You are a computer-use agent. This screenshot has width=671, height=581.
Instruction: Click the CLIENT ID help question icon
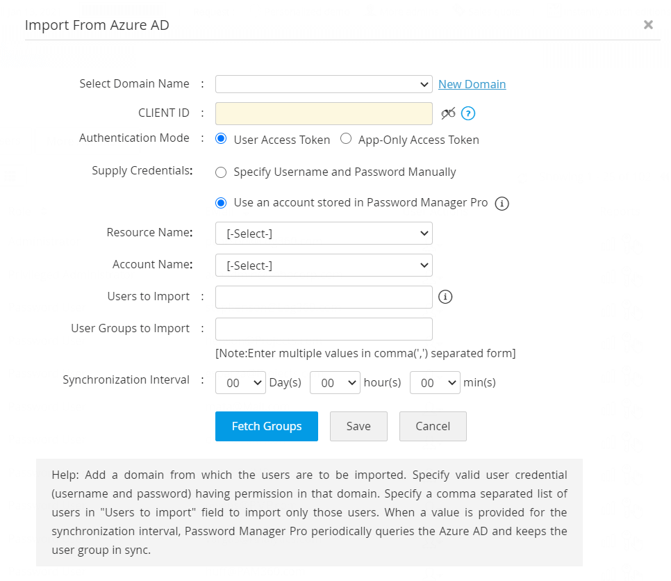pos(468,113)
